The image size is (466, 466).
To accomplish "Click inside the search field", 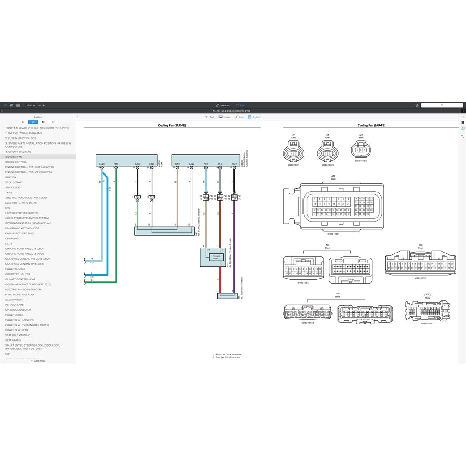I will (442, 105).
